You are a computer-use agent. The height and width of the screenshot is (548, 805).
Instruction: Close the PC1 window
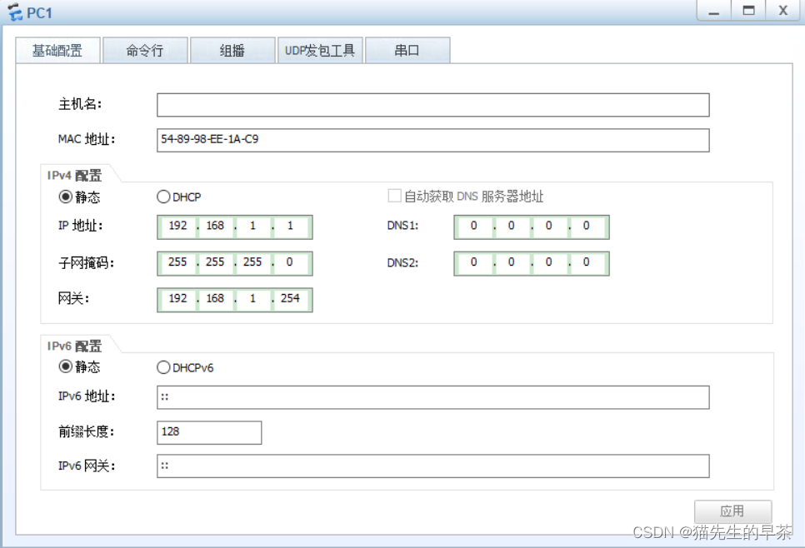[x=783, y=10]
